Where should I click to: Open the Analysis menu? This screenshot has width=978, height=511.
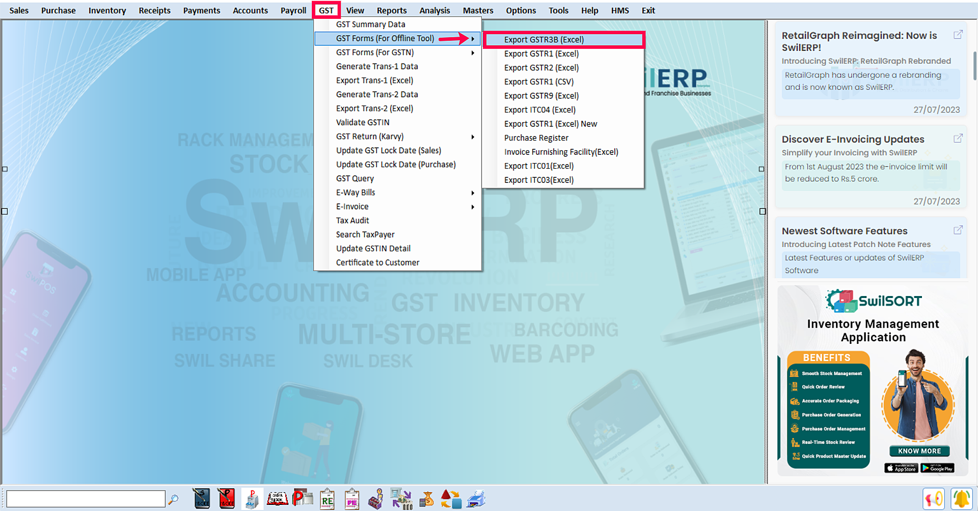(434, 10)
